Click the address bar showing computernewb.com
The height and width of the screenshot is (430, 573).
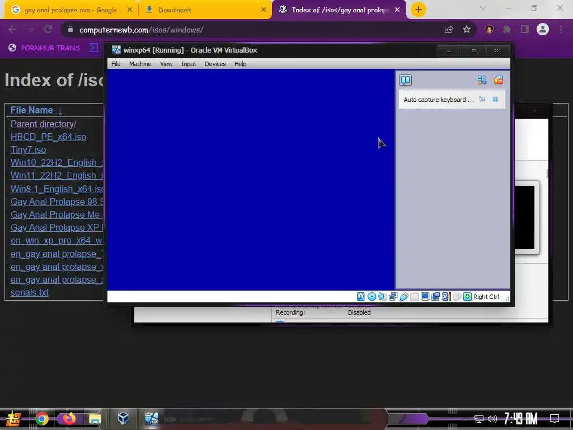click(252, 30)
